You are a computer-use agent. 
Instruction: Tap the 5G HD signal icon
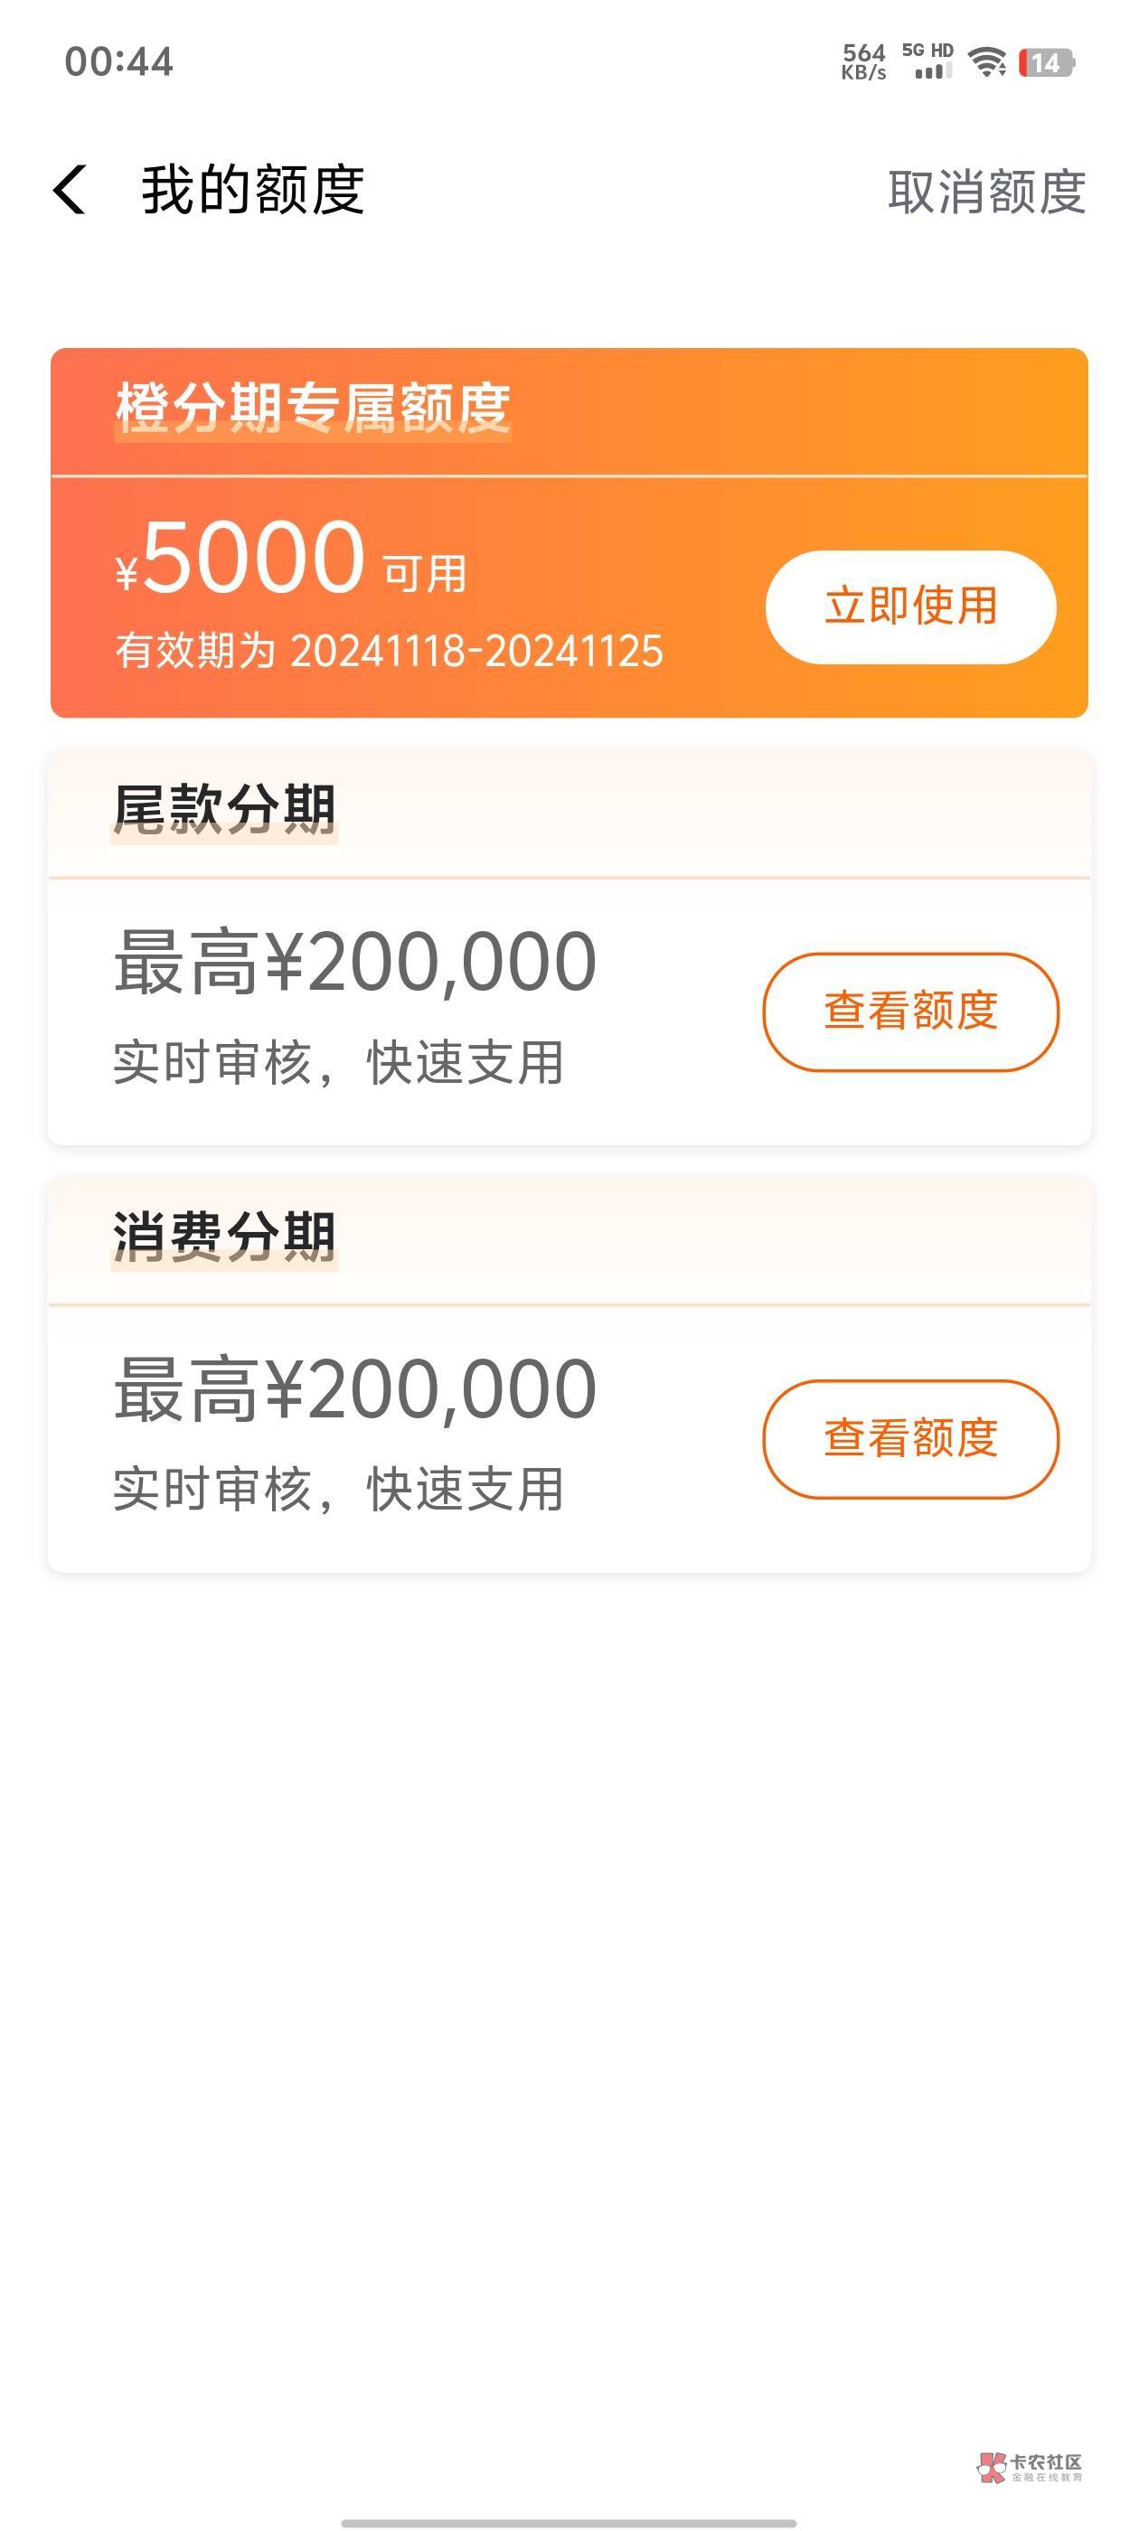point(927,61)
